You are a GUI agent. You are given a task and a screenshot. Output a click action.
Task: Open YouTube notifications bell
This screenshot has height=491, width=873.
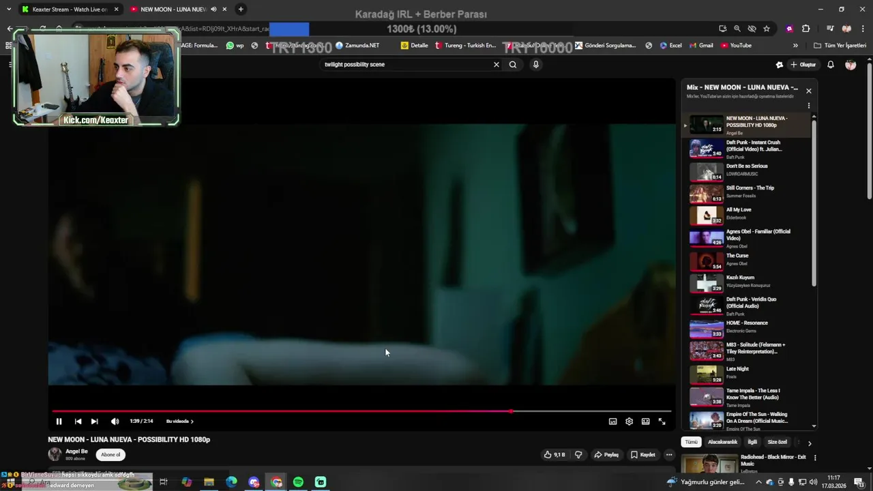831,65
